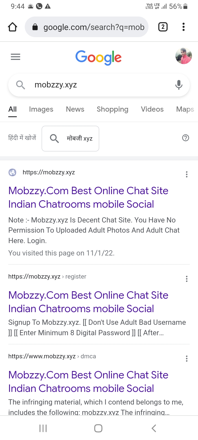Tap the Android back navigation button
Viewport: 198px width, 440px height.
coord(154,428)
